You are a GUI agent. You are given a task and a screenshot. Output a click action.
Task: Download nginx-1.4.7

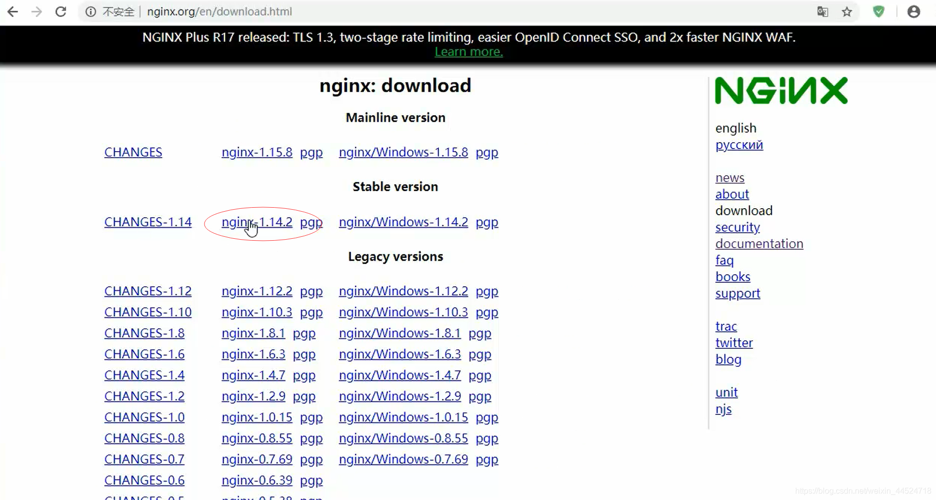(x=254, y=375)
